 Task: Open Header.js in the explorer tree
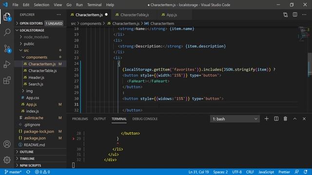coord(36,78)
